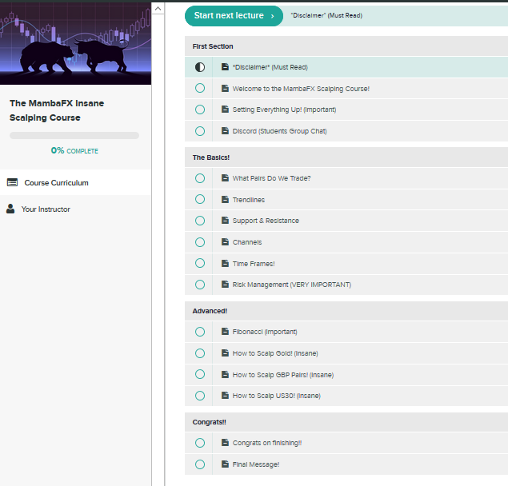Click document icon beside Time Frames lecture
Viewport: 508px width, 486px height.
pyautogui.click(x=226, y=264)
